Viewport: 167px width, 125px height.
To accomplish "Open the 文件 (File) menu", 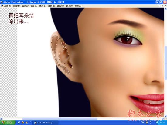I will [x=8, y=6].
